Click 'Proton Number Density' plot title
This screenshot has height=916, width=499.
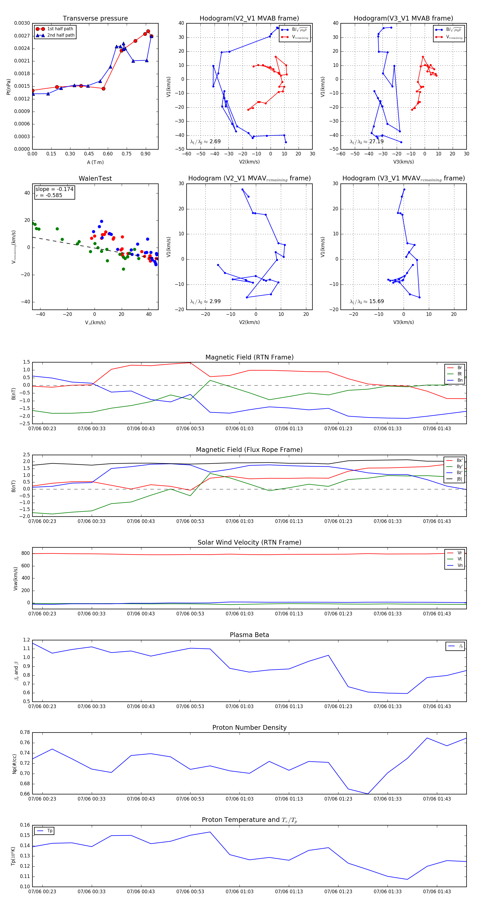(x=249, y=728)
